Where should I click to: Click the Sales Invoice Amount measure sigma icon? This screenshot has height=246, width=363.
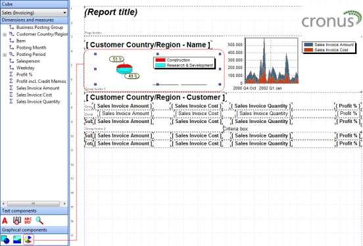point(11,88)
